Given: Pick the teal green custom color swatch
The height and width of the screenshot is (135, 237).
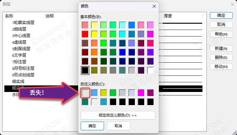Looking at the screenshot, I should click(x=85, y=102).
